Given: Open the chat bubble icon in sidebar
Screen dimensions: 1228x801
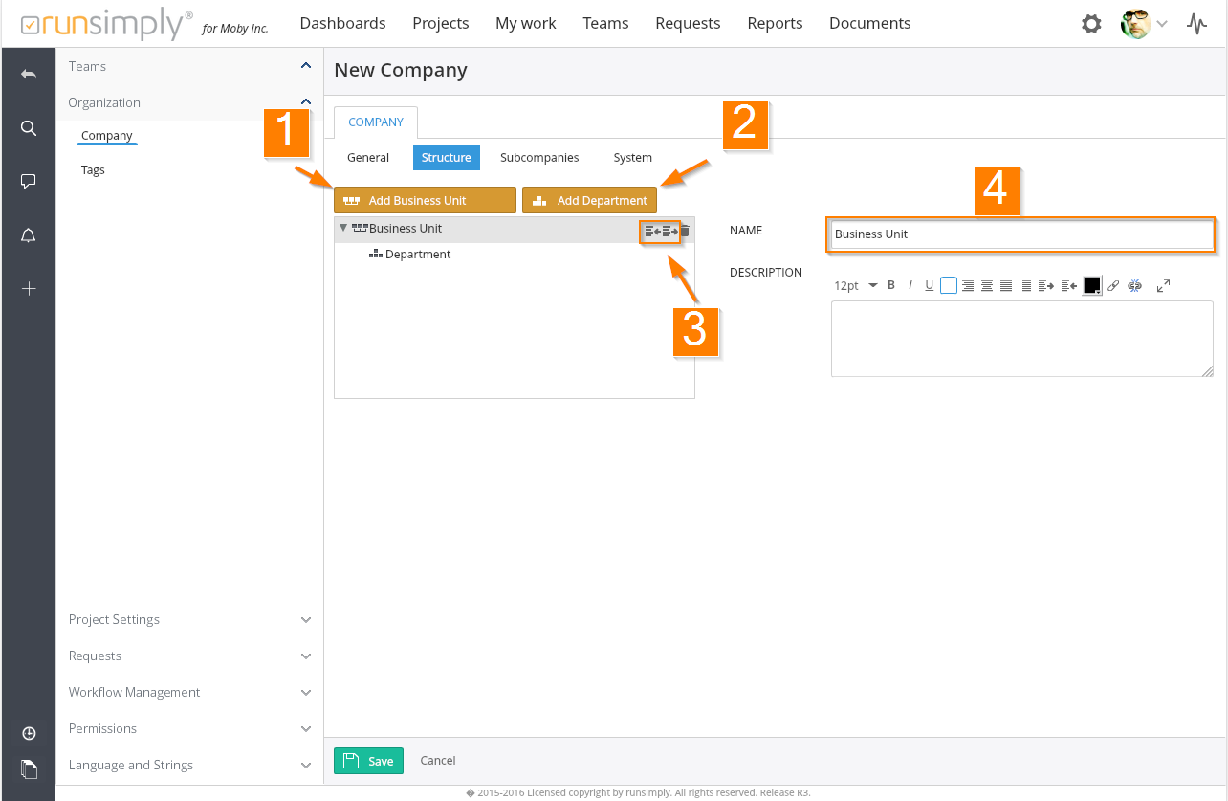Looking at the screenshot, I should tap(29, 181).
